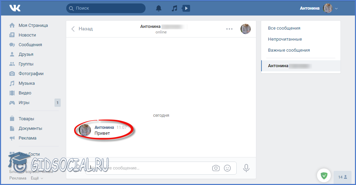The image size is (356, 185).
Task: Open Фотографии section
Action: (31, 74)
